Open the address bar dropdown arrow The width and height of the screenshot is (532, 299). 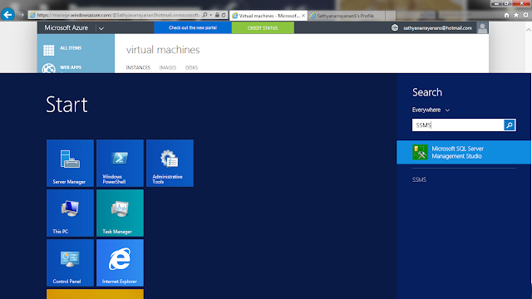(210, 15)
